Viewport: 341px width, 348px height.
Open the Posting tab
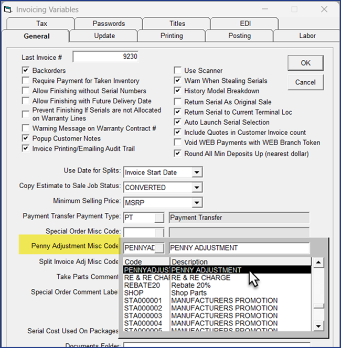pos(239,36)
